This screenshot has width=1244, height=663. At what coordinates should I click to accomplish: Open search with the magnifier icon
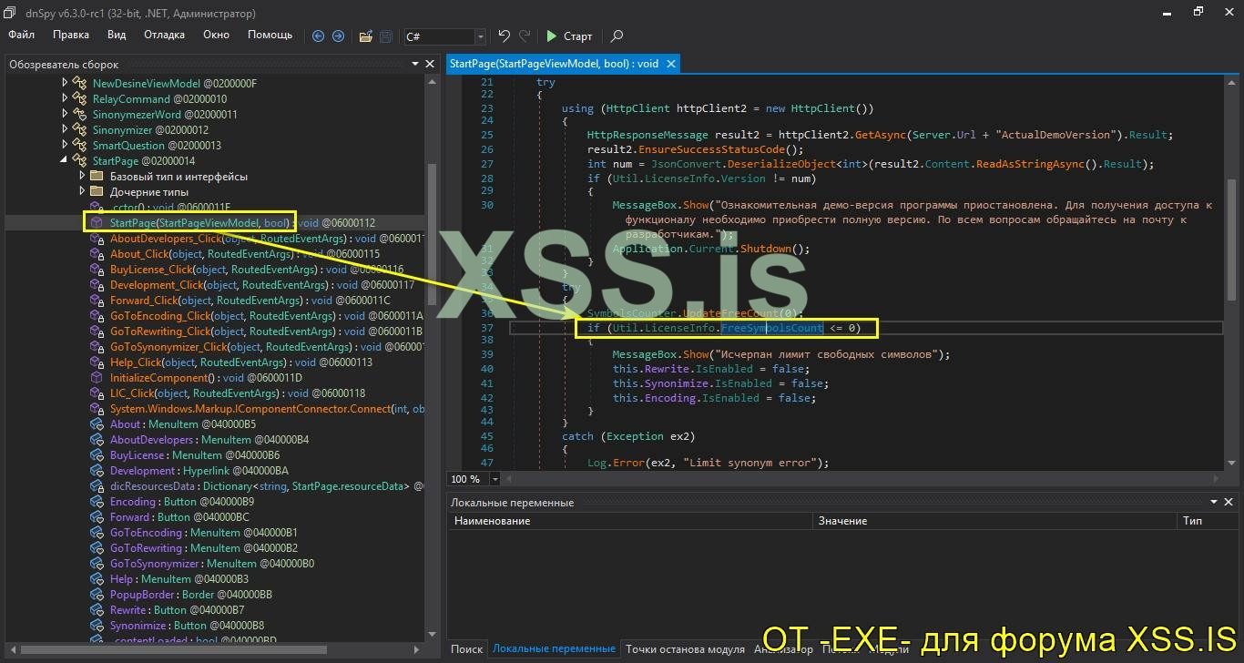click(617, 36)
